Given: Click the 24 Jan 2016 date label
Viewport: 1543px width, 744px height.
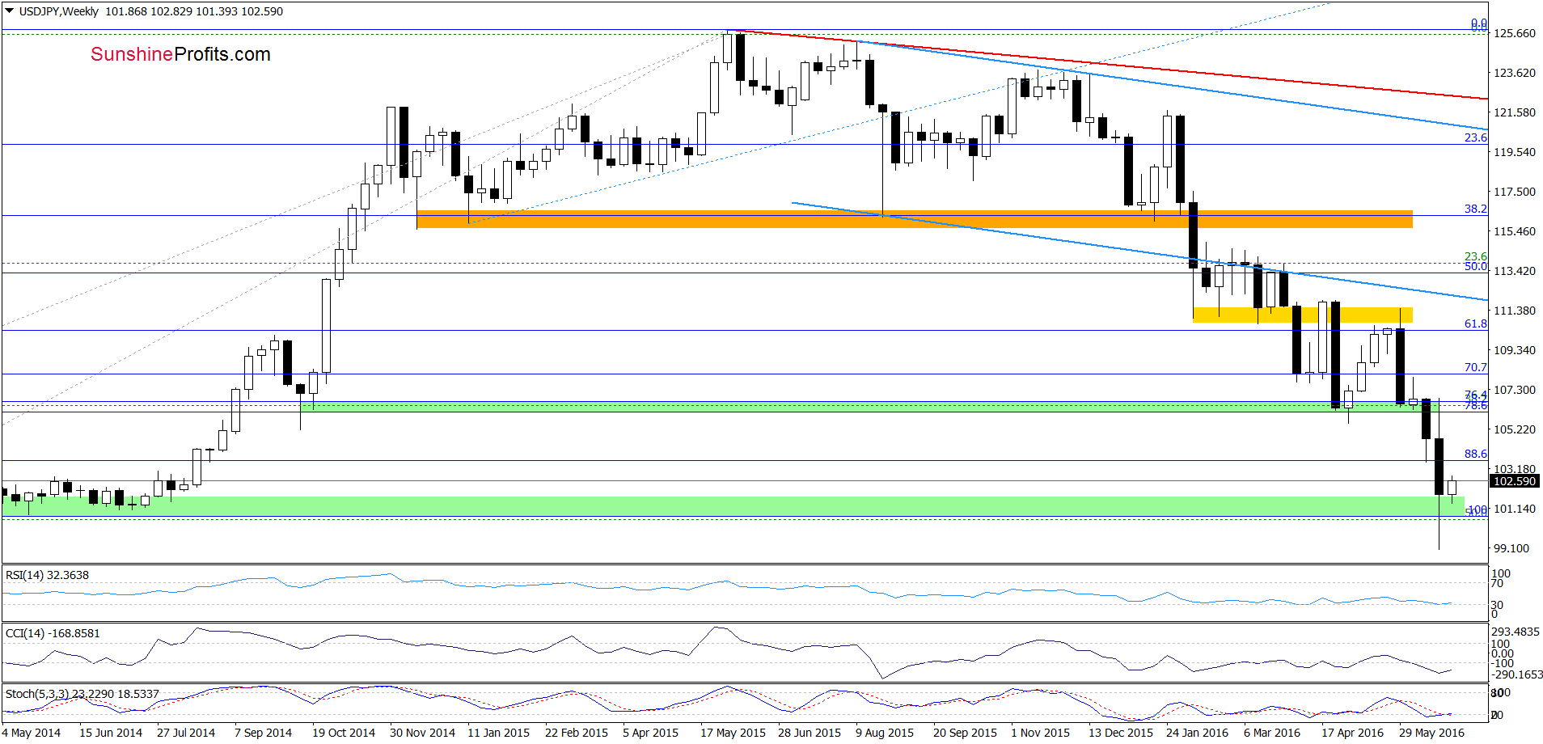Looking at the screenshot, I should (1197, 733).
